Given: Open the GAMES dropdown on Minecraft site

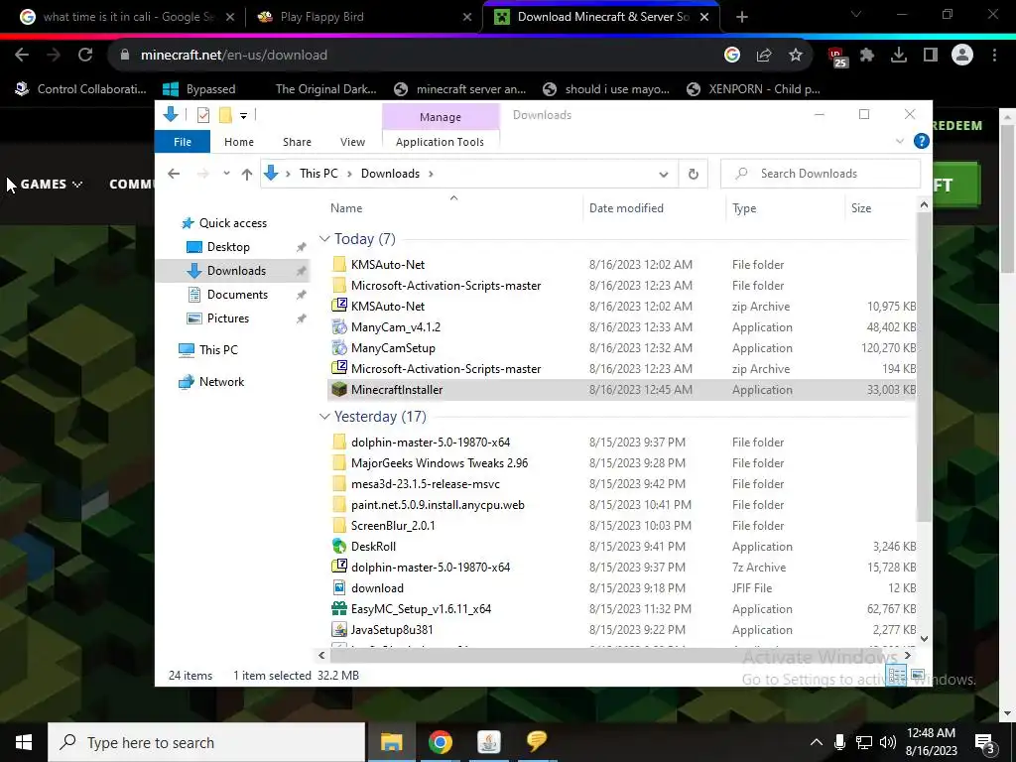Looking at the screenshot, I should 52,184.
